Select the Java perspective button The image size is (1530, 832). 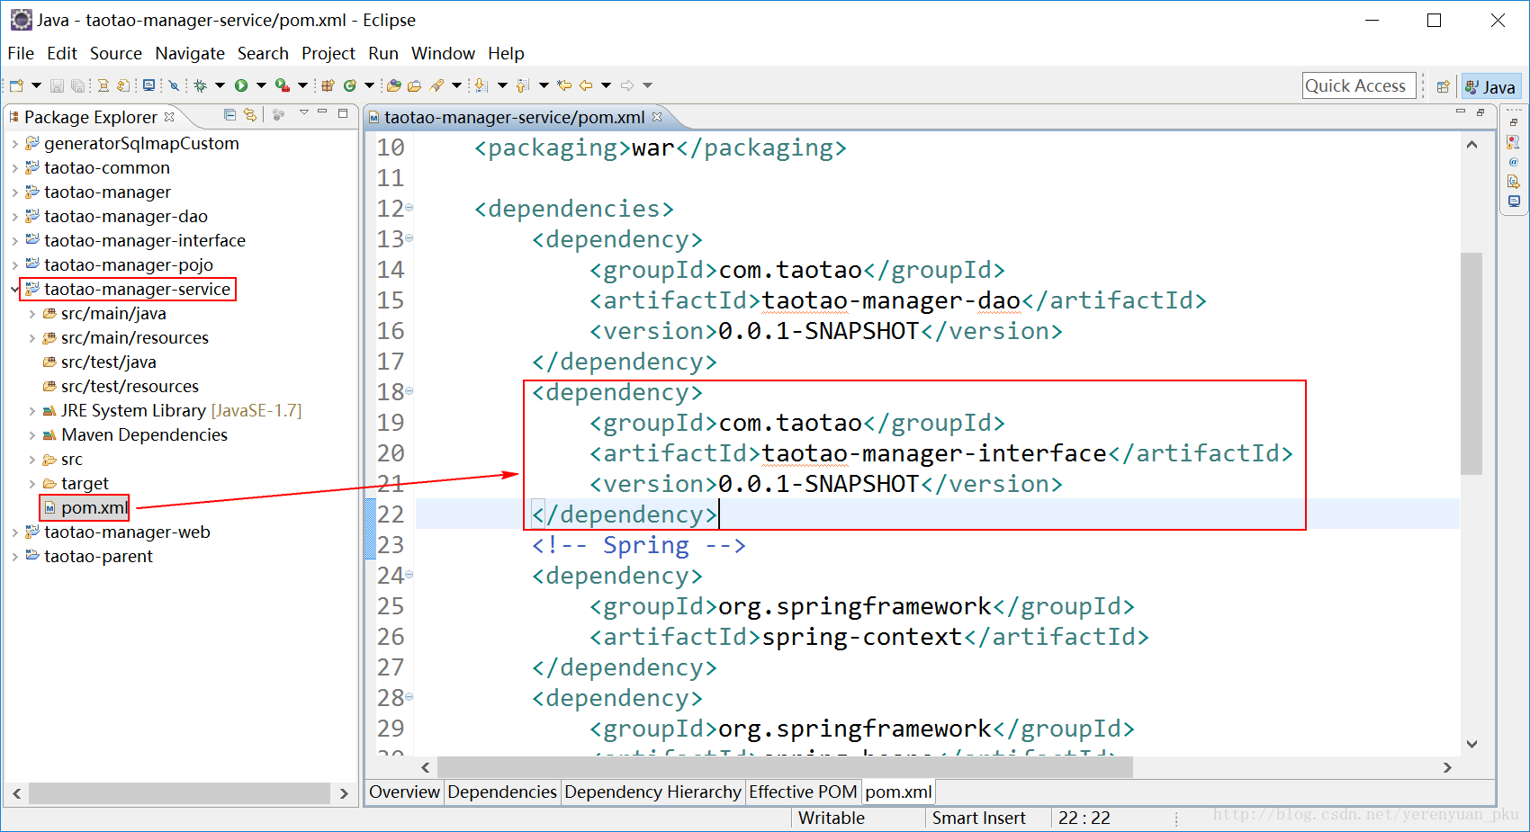tap(1490, 86)
